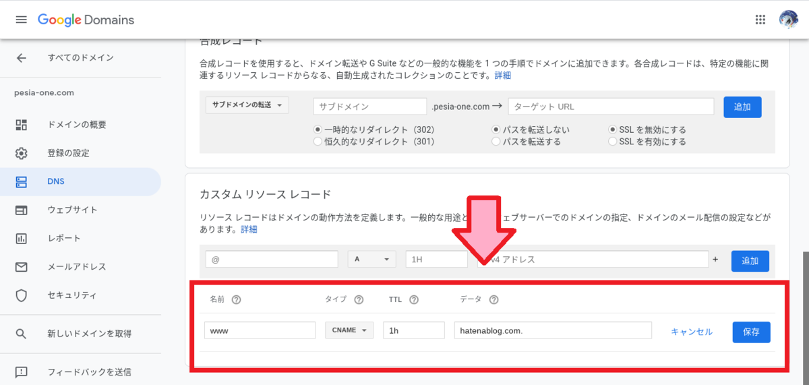809x385 pixels.
Task: Open the Google apps grid
Action: [760, 20]
